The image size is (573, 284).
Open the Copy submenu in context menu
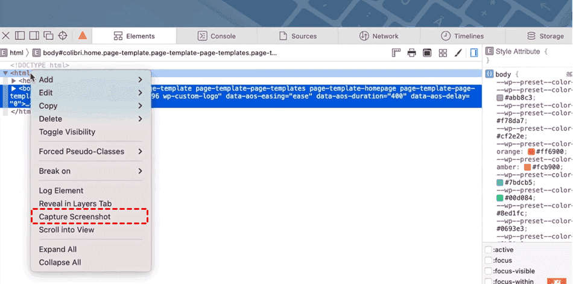click(90, 106)
